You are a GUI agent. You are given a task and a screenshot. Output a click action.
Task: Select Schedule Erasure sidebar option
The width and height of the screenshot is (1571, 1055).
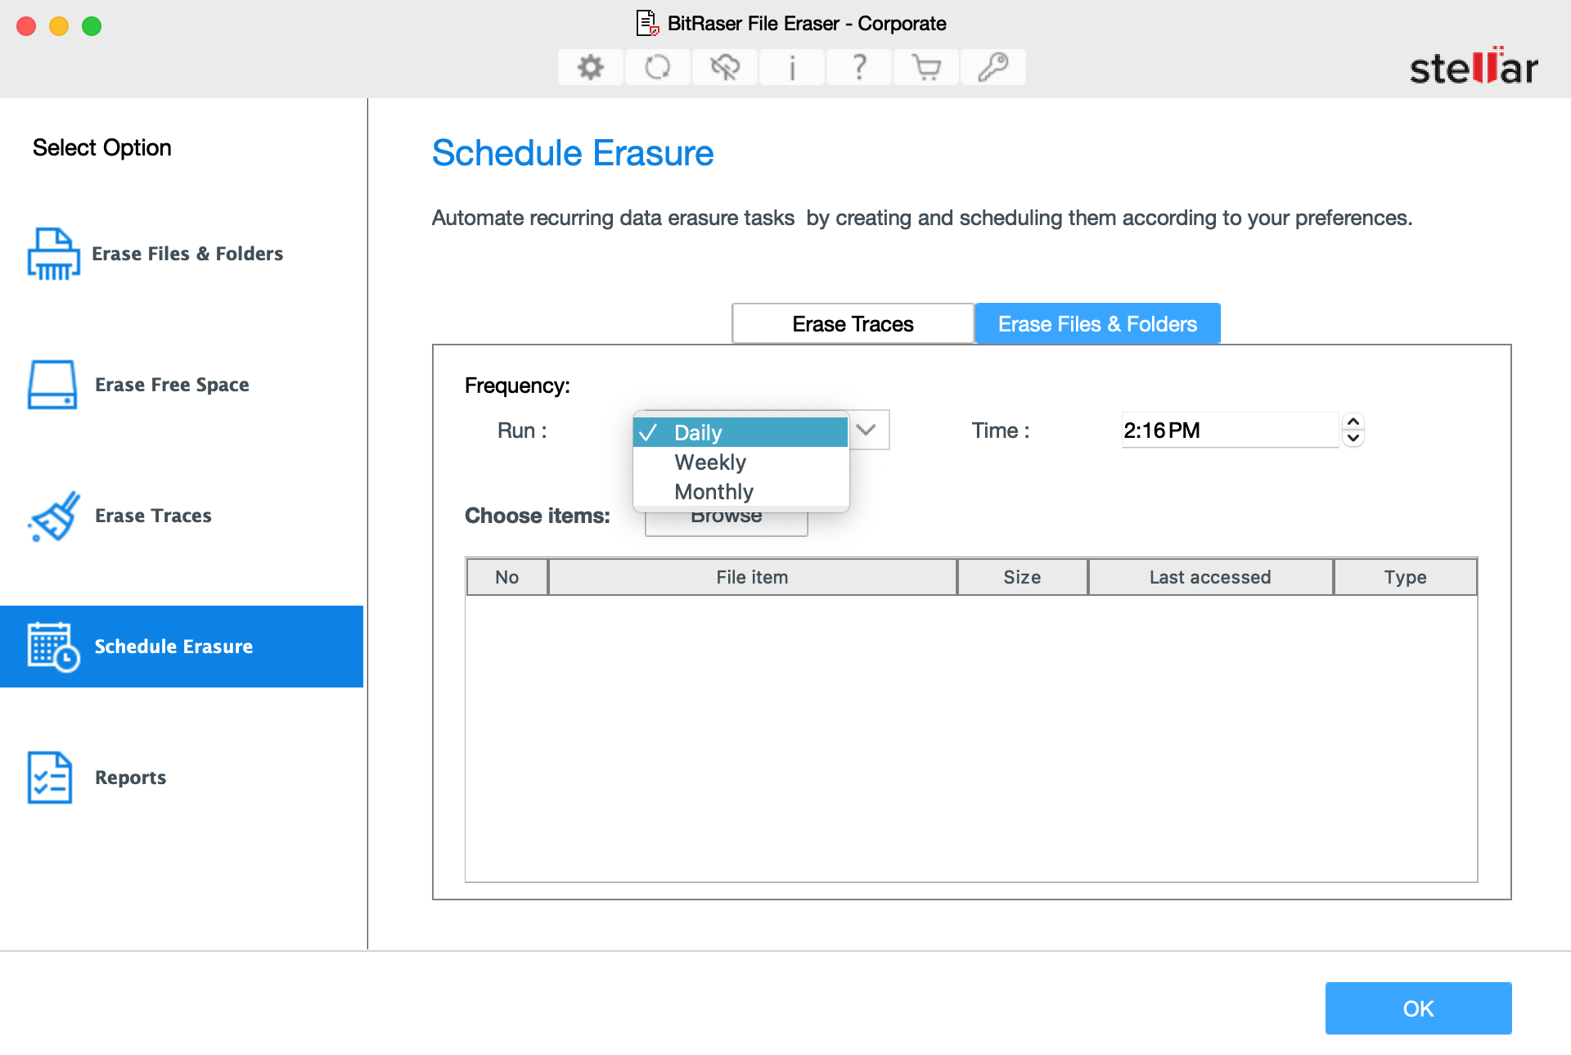coord(182,647)
